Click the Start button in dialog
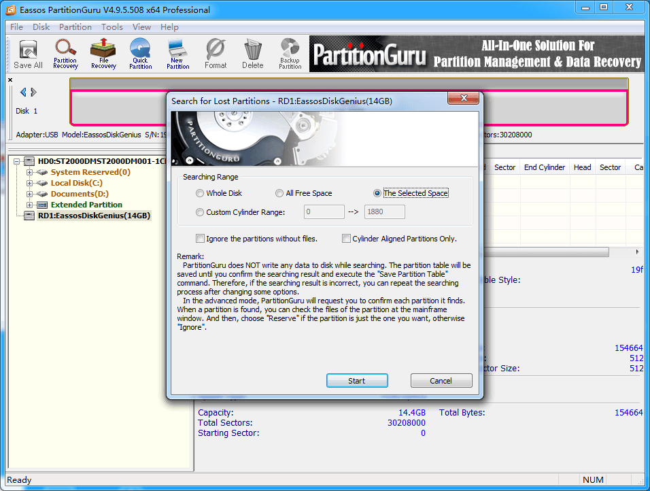650x491 pixels. click(357, 381)
